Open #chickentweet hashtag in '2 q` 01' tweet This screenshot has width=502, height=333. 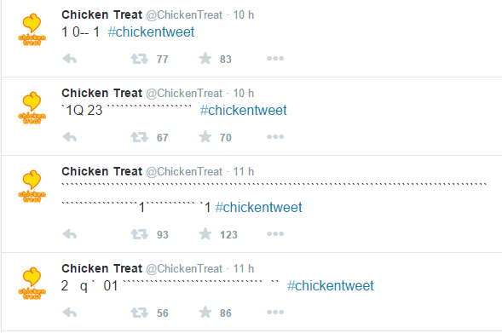click(331, 285)
